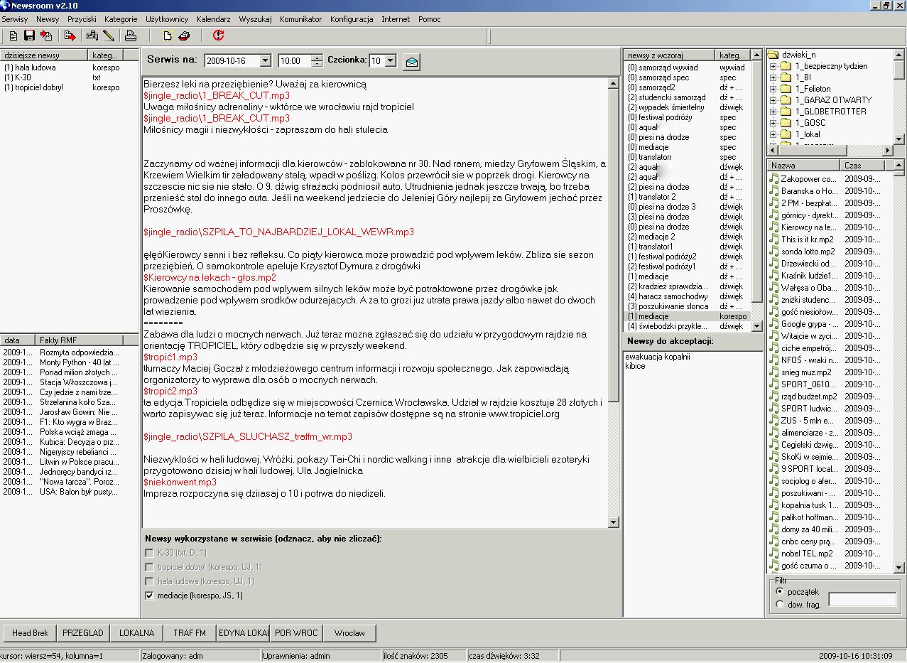This screenshot has height=663, width=907.
Task: Click the folder tree horizontal scrollbar
Action: coord(830,151)
